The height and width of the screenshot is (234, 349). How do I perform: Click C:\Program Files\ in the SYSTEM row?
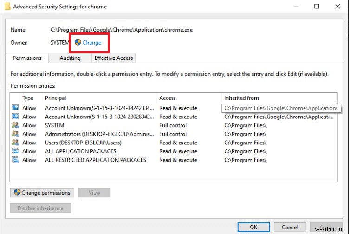[x=246, y=125]
